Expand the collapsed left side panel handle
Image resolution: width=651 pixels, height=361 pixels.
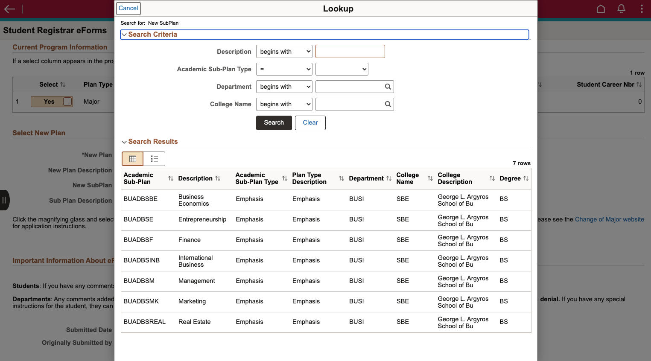4,200
